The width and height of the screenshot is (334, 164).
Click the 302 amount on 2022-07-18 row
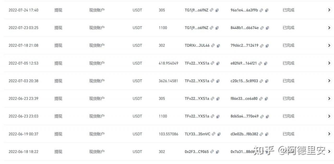click(162, 45)
